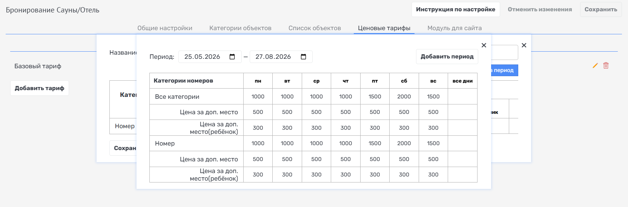Click Номер row 'все дни' empty cell
Image resolution: width=628 pixels, height=207 pixels.
point(463,143)
